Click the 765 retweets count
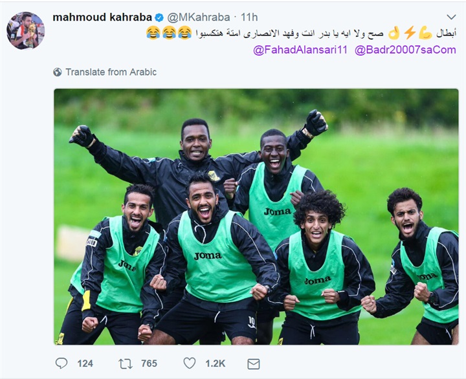Screen dimensions: 466x379 [x=150, y=363]
